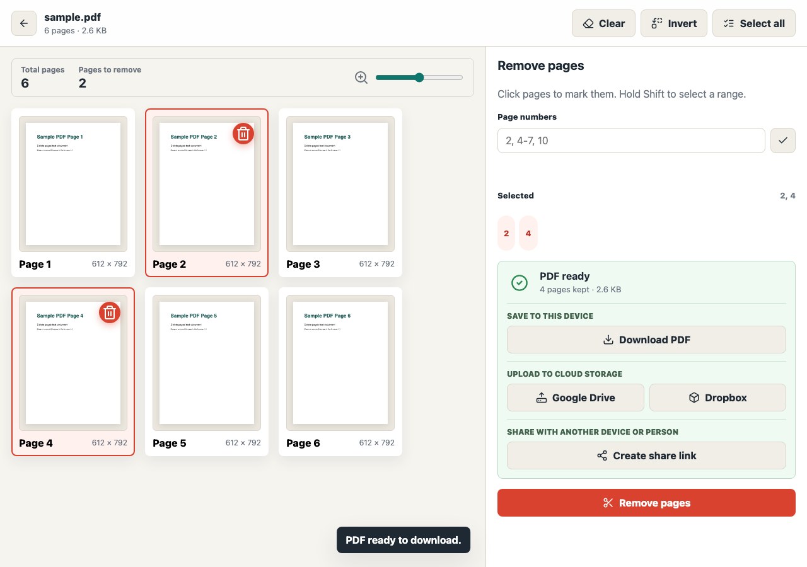Click the trash icon on Page 2
807x567 pixels.
pyautogui.click(x=243, y=134)
